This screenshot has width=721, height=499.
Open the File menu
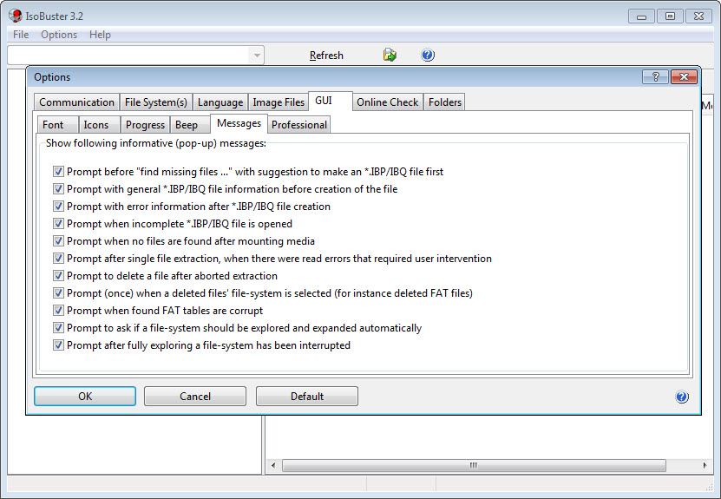coord(21,35)
